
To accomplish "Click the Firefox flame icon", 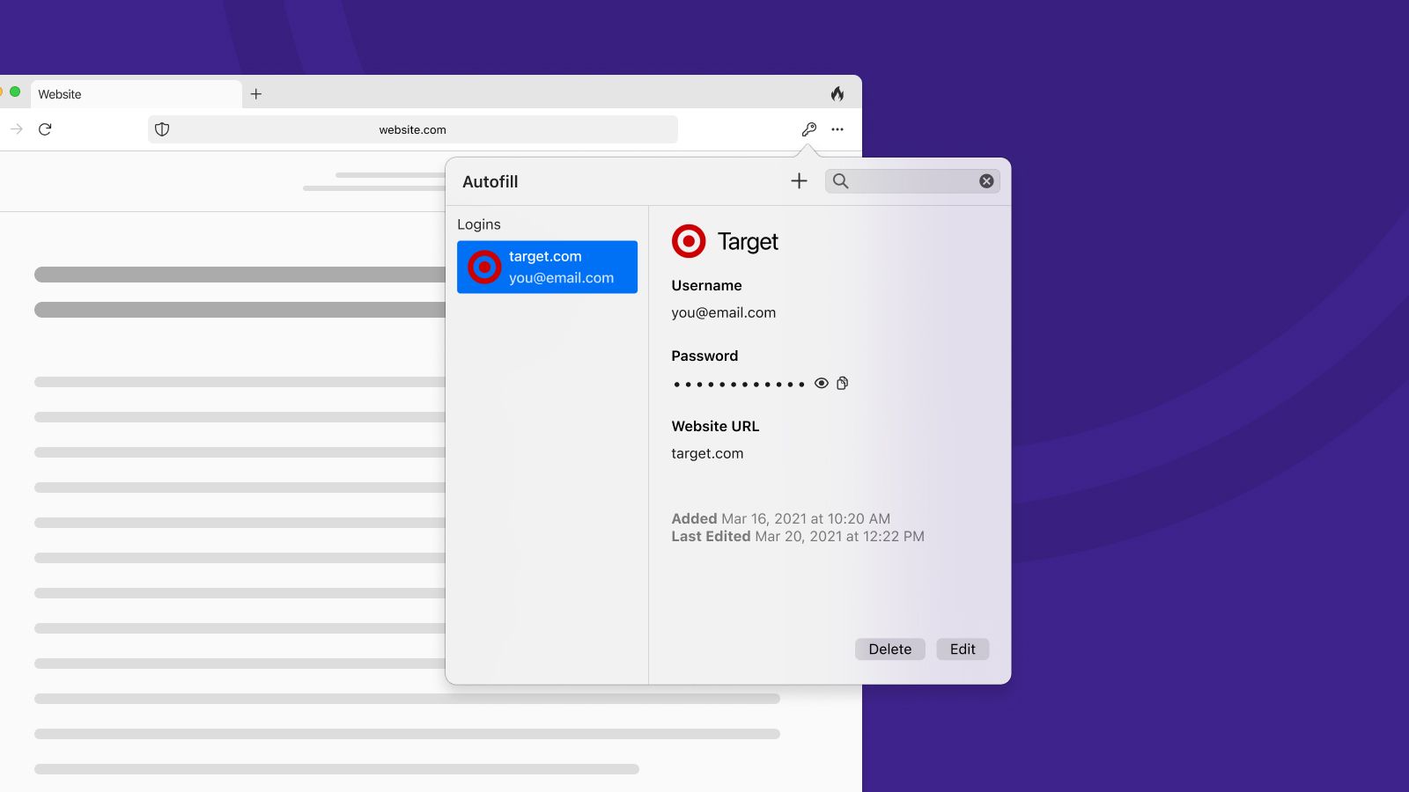I will click(837, 92).
